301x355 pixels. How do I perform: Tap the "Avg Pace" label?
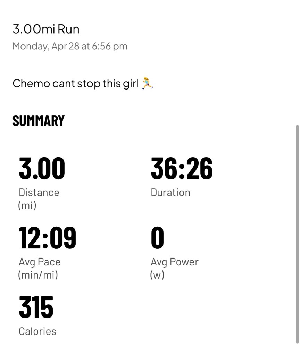coord(40,262)
